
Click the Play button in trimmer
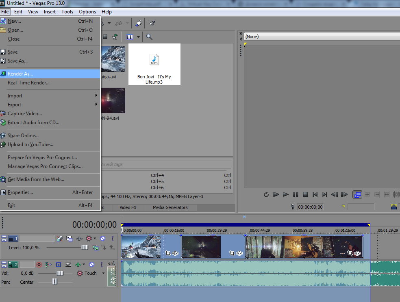click(x=286, y=194)
